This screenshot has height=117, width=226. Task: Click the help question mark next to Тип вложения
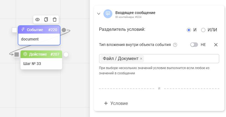(175, 45)
